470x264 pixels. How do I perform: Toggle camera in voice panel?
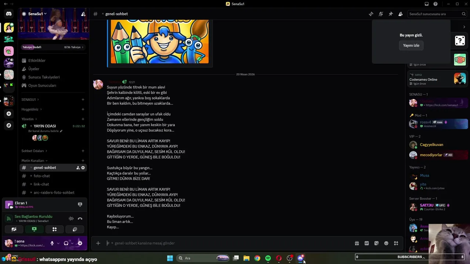coord(14,230)
